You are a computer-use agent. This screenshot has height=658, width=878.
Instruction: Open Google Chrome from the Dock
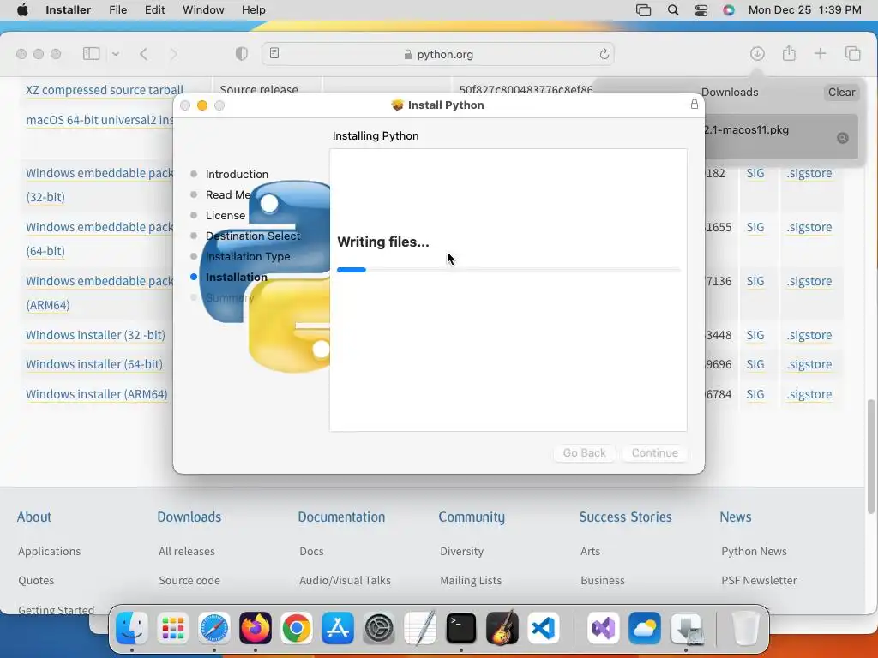click(x=296, y=628)
